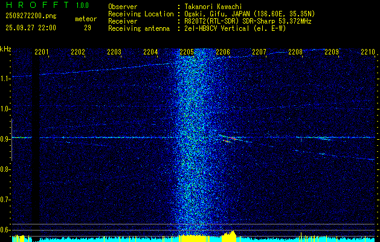The image size is (380, 242).
Task: Click the 2el-HB9CV Vertical antenna text
Action: point(235,28)
